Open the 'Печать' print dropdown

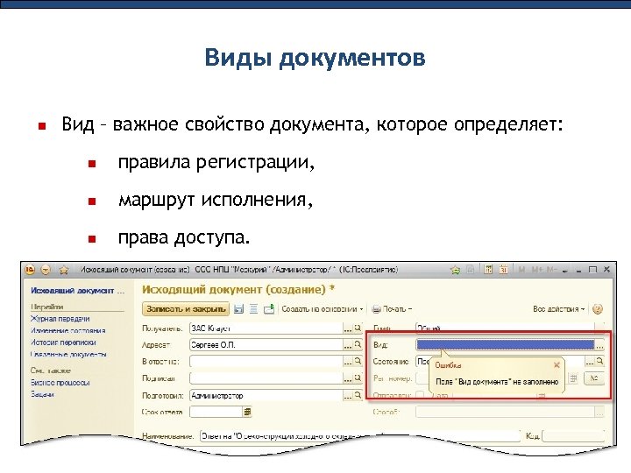[392, 309]
